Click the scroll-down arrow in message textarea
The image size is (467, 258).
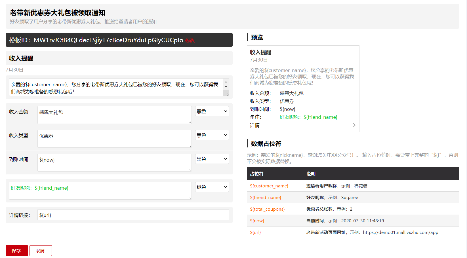226,87
